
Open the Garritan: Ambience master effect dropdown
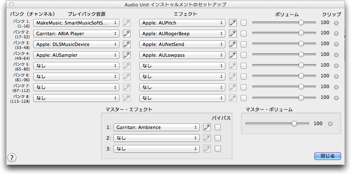(x=156, y=127)
